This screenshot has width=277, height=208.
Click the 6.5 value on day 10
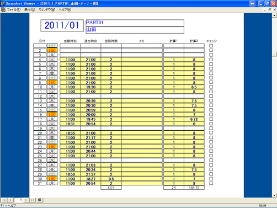pos(194,87)
